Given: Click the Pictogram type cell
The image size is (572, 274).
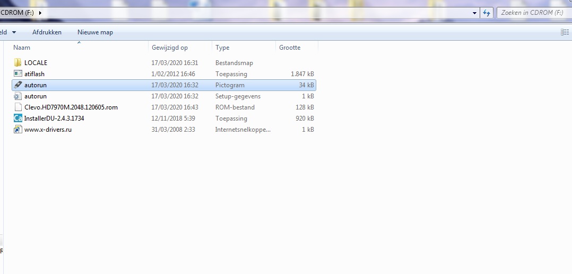Looking at the screenshot, I should [x=230, y=85].
